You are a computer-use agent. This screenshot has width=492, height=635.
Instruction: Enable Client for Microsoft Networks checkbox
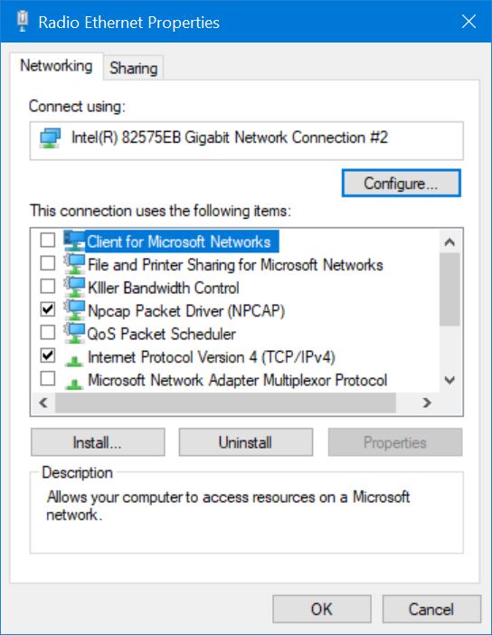click(x=48, y=240)
